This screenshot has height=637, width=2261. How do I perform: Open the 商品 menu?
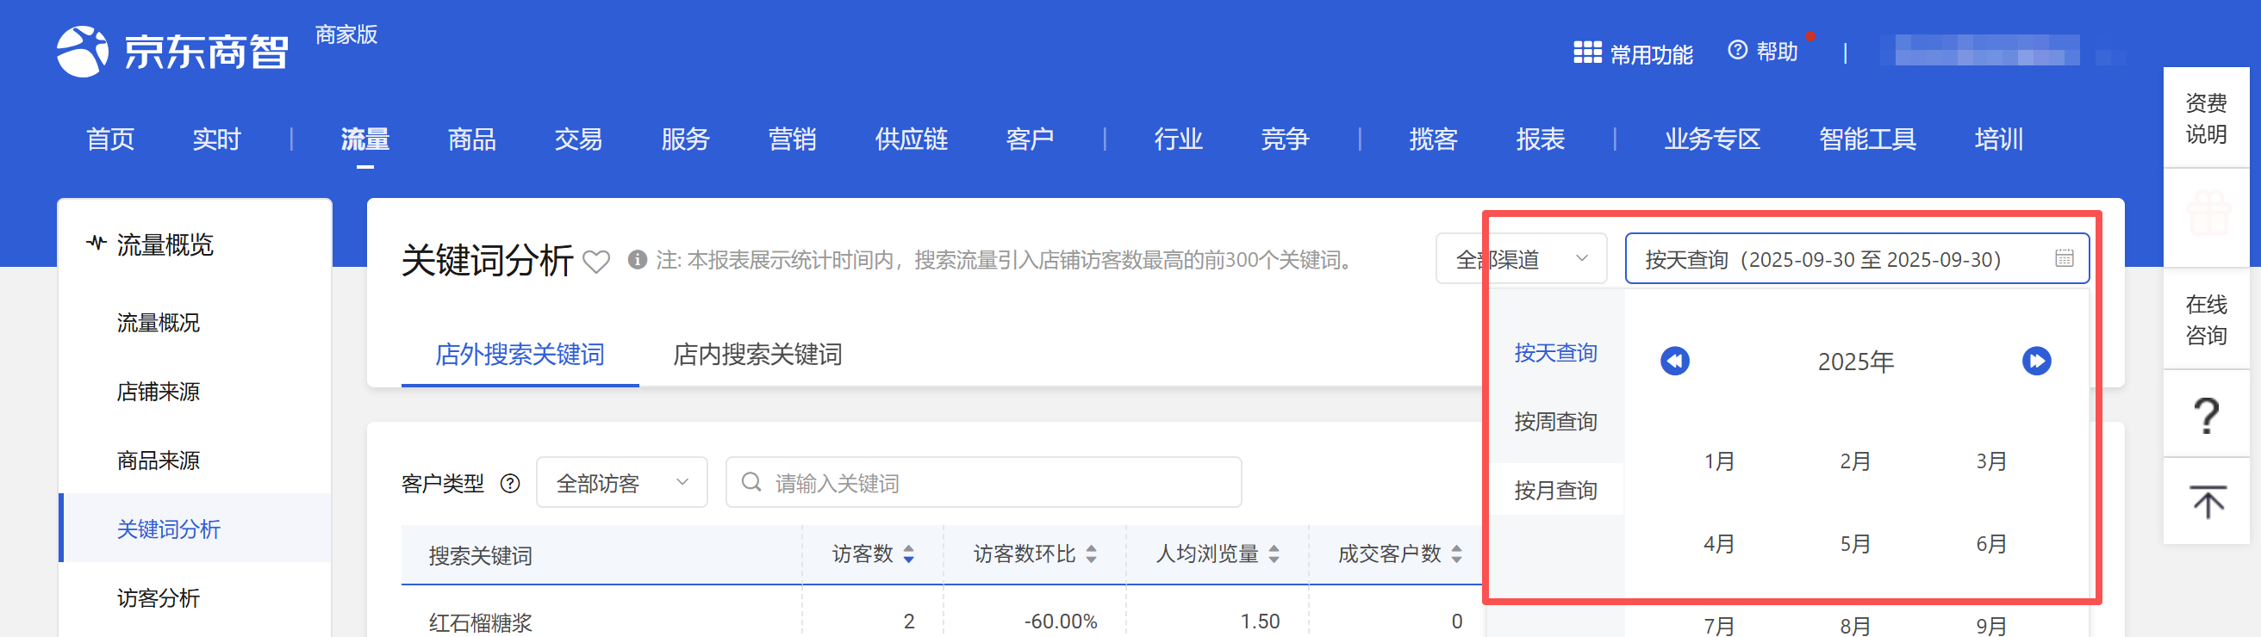click(x=472, y=139)
